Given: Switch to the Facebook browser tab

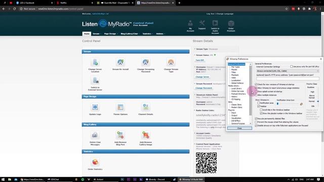Looking at the screenshot, I should coord(34,3).
